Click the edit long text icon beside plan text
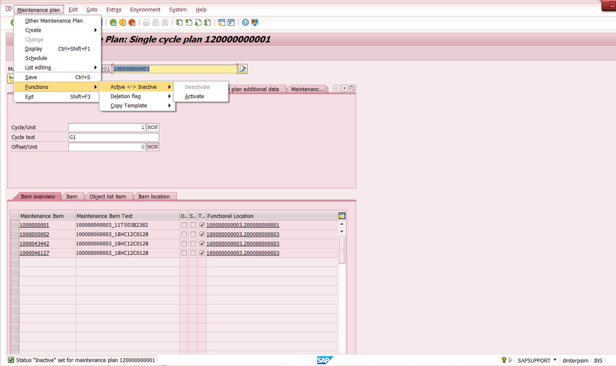 (243, 69)
